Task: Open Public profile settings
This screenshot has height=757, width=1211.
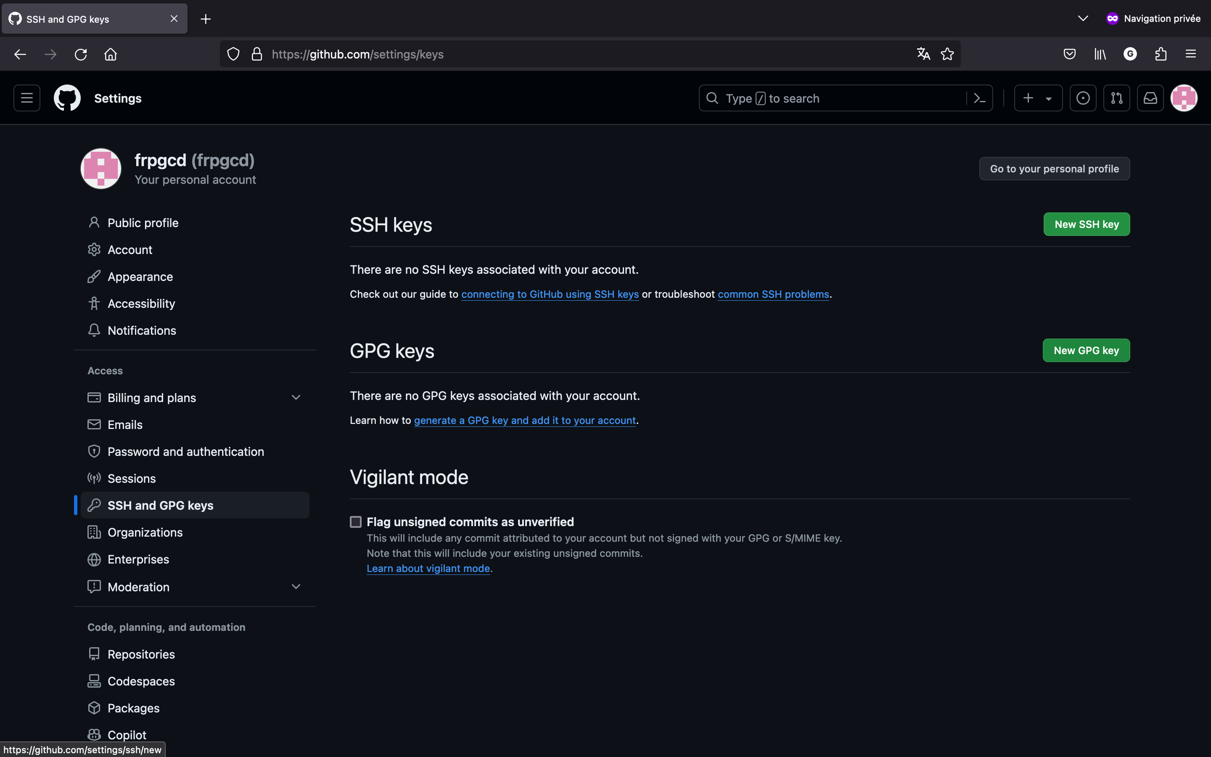Action: point(195,223)
